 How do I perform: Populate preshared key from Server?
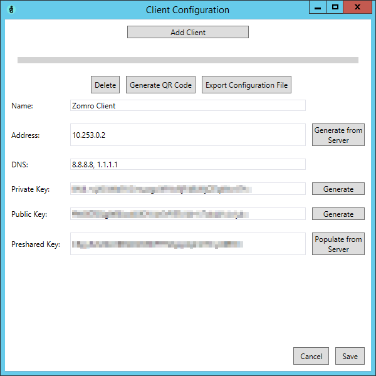[338, 244]
